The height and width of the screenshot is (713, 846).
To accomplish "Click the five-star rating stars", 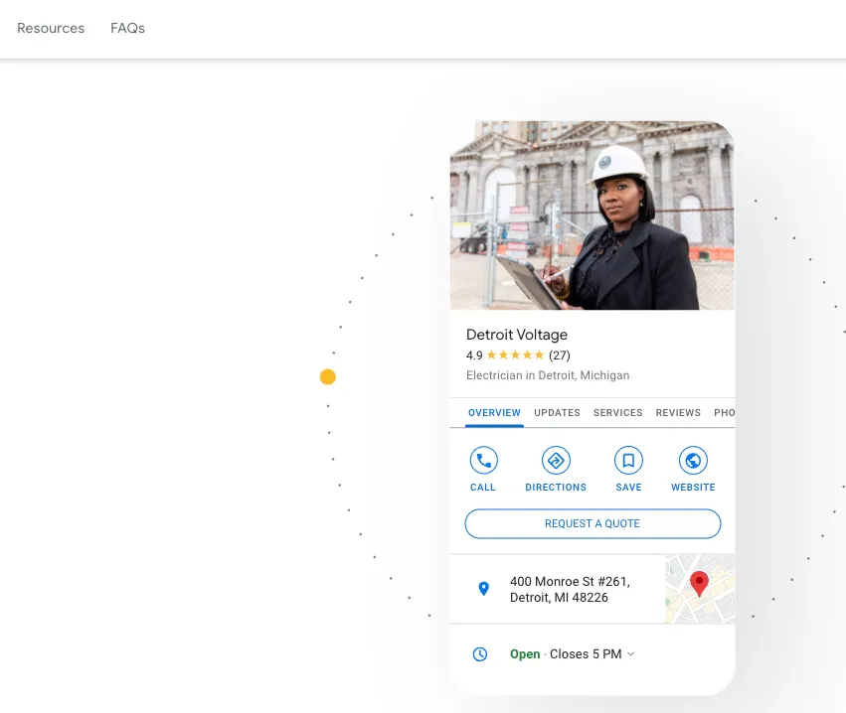I will click(515, 356).
